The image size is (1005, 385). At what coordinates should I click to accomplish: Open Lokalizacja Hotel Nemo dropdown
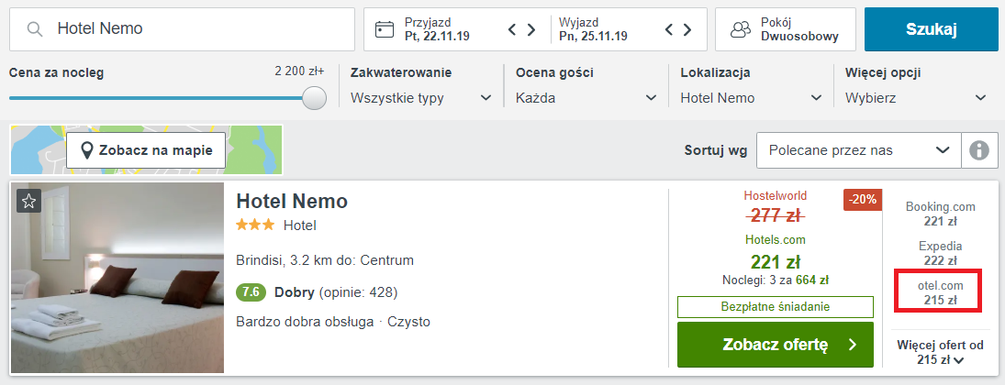coord(751,98)
